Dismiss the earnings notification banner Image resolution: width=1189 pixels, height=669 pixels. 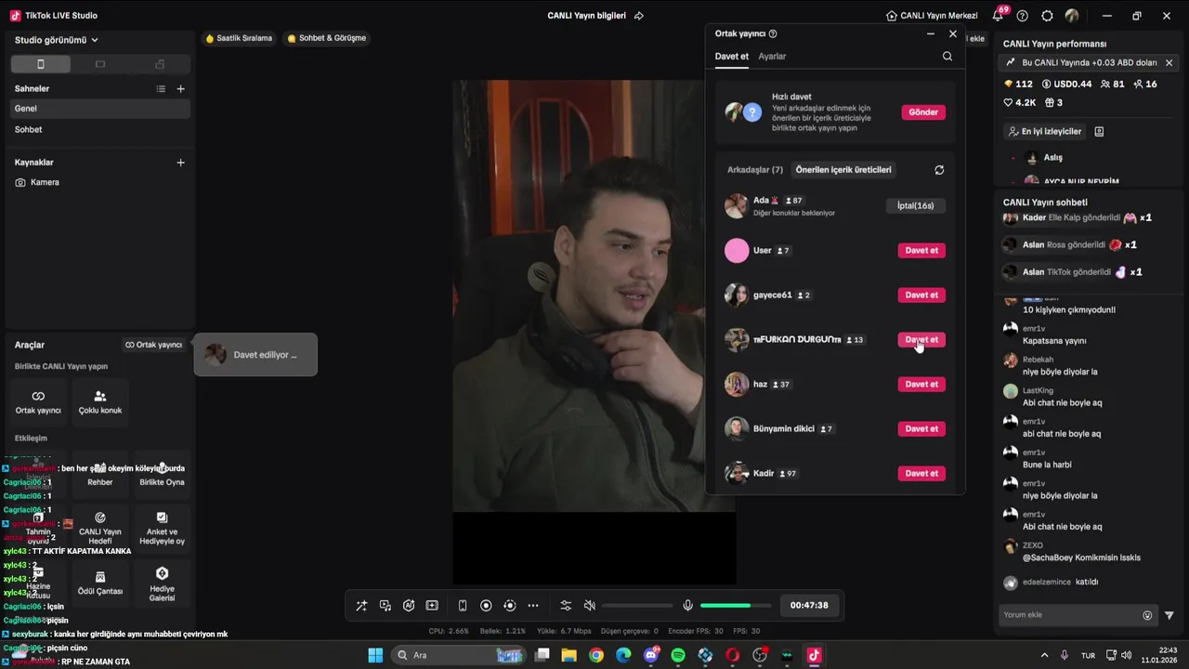1169,63
